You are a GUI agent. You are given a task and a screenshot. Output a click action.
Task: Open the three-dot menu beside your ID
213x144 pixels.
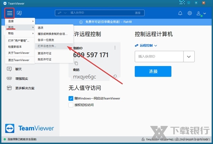point(115,48)
